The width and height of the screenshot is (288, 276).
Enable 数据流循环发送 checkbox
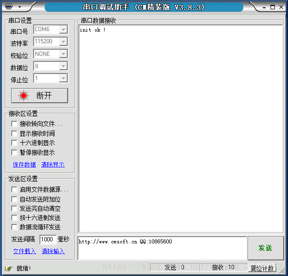(14, 227)
